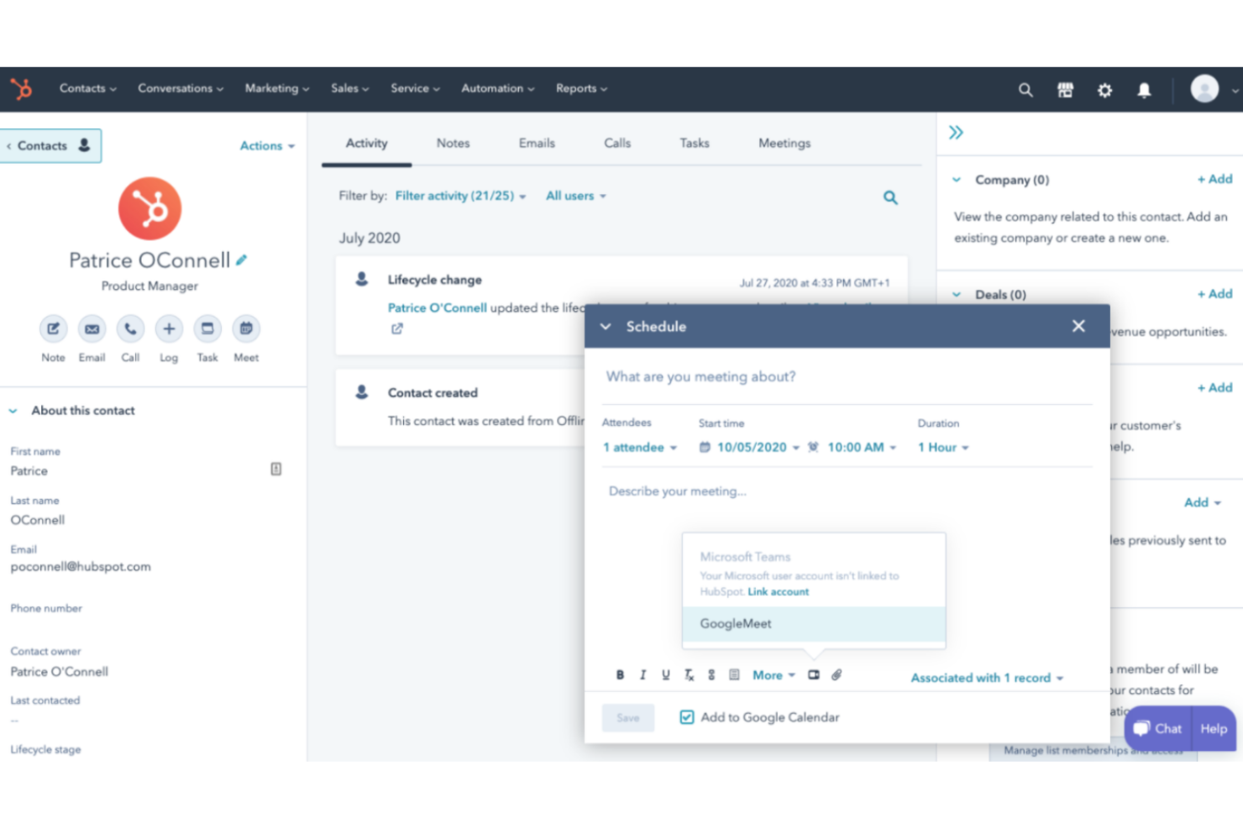The height and width of the screenshot is (829, 1243).
Task: Open the Sales menu
Action: [x=349, y=88]
